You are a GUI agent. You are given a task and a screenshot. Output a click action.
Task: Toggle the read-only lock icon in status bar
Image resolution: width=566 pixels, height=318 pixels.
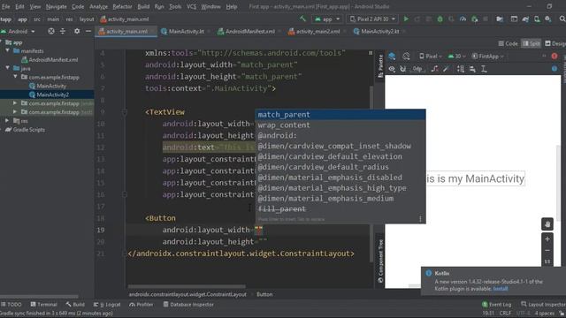click(562, 313)
